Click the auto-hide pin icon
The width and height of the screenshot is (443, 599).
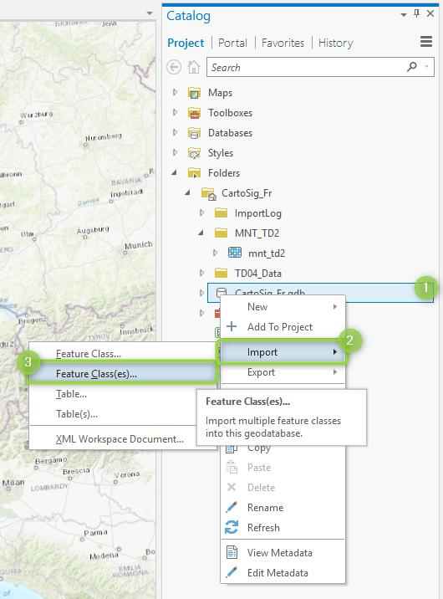pos(417,13)
